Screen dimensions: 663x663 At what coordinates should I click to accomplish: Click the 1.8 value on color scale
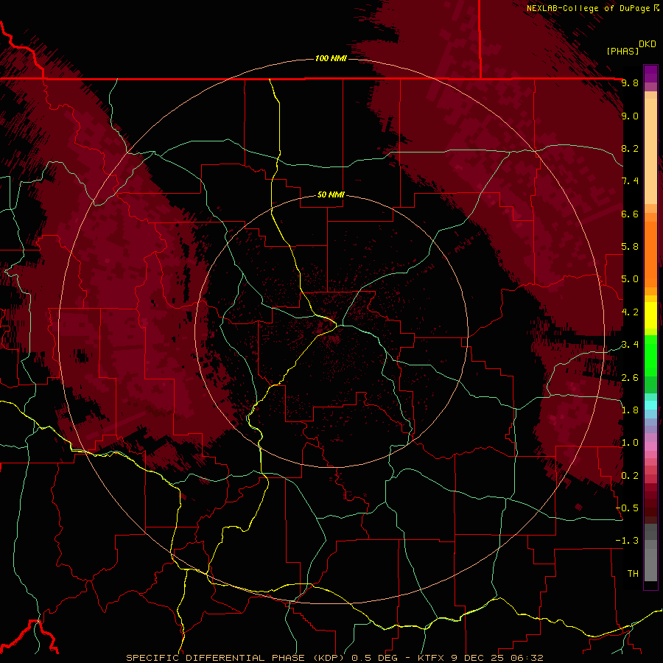point(630,410)
